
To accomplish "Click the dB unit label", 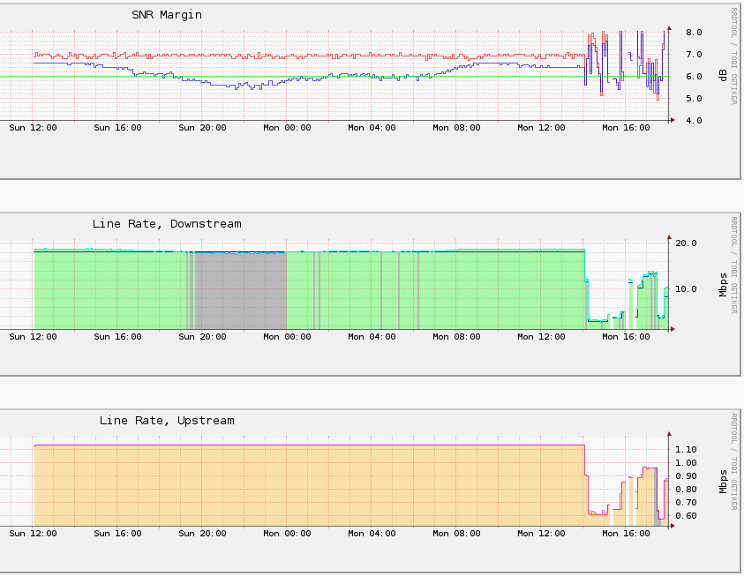I will [723, 76].
